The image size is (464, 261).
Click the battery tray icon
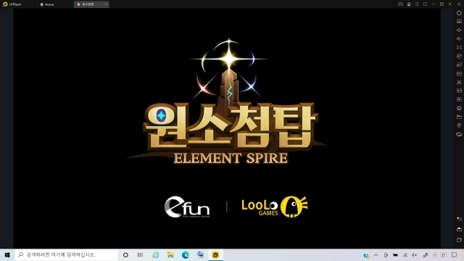(x=395, y=254)
